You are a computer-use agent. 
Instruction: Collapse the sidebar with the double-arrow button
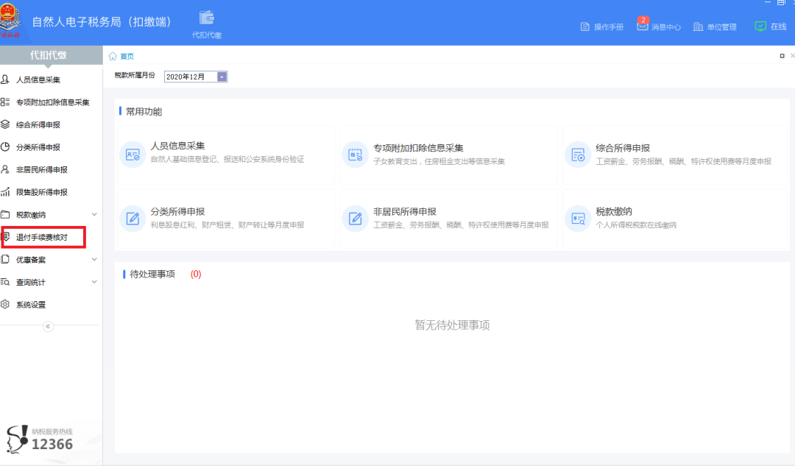pyautogui.click(x=49, y=326)
